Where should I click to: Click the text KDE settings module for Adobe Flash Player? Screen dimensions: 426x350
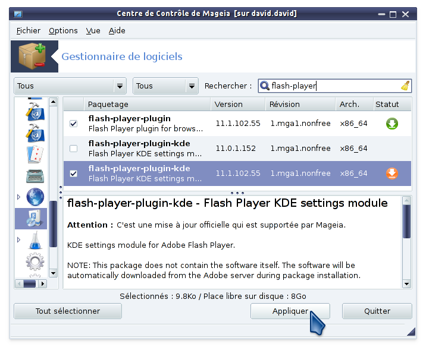point(151,245)
